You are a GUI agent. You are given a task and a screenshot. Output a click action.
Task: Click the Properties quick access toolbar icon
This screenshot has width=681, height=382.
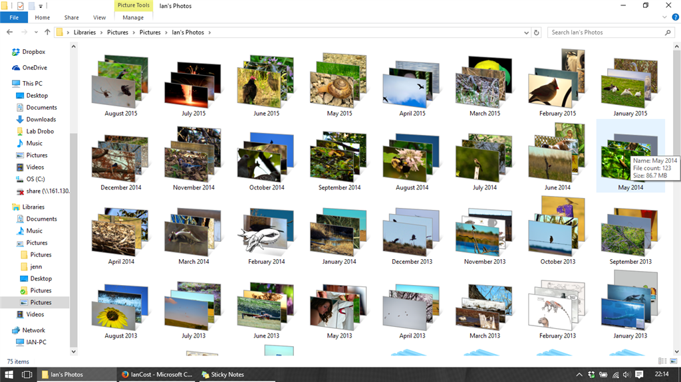click(20, 5)
